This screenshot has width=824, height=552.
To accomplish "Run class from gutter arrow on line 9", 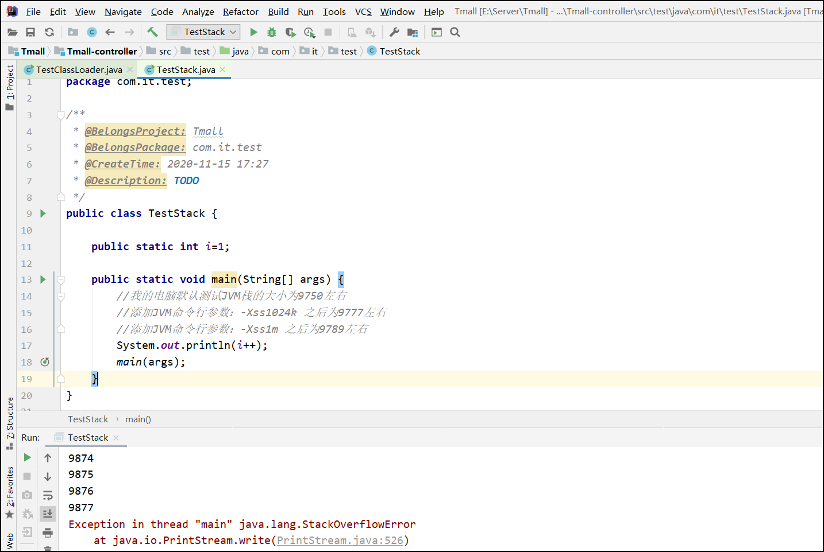I will [x=43, y=213].
